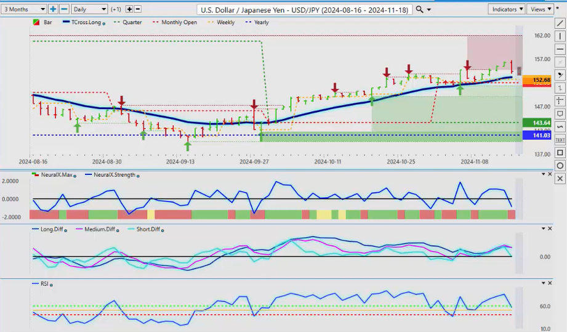Select the rectangle drawing tool
The width and height of the screenshot is (567, 332).
click(x=560, y=153)
